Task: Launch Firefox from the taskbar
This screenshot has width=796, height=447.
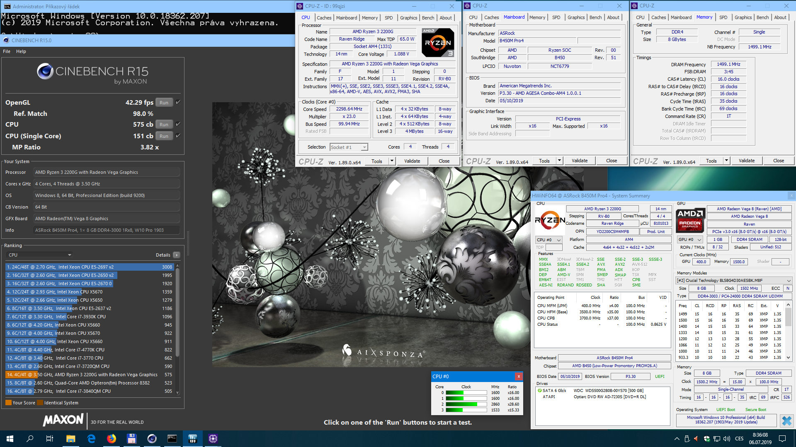Action: coord(112,439)
